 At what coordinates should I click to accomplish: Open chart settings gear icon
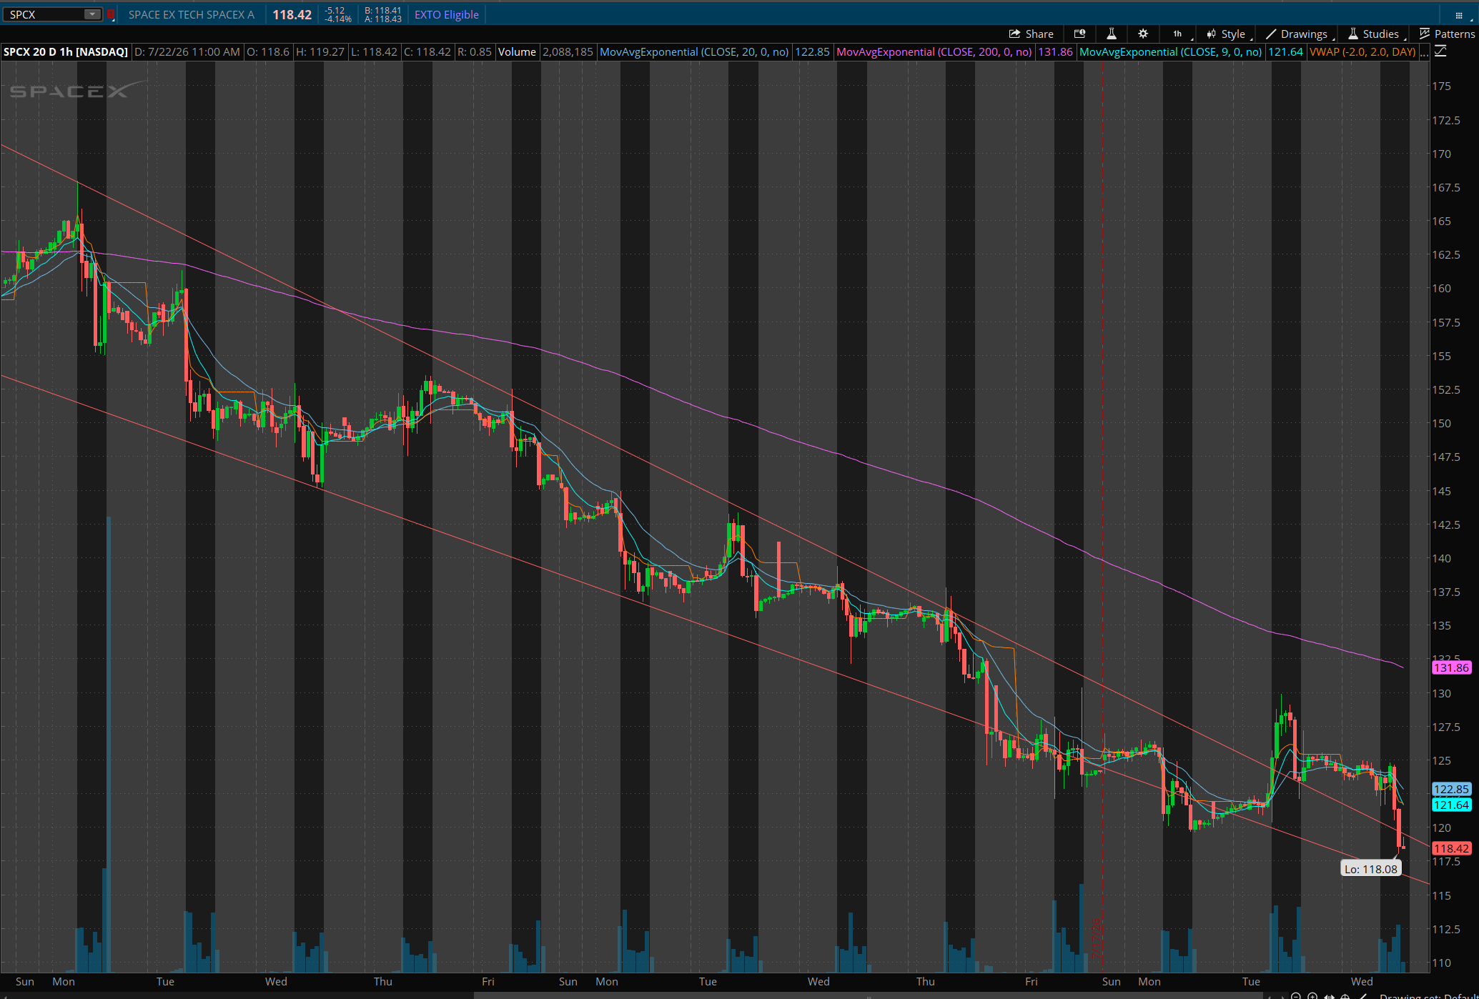point(1143,34)
